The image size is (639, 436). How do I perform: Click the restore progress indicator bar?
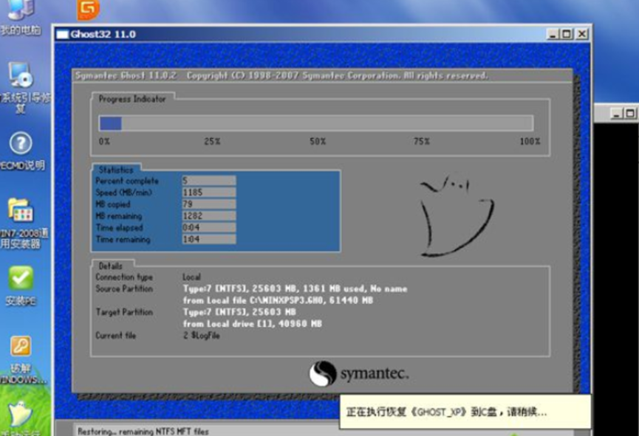pos(315,123)
